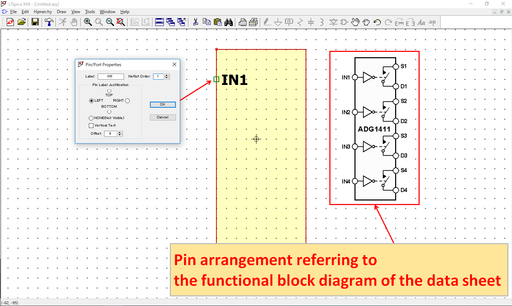512x306 pixels.
Task: Open the Netlist Order spinner dropdown
Action: (x=166, y=76)
